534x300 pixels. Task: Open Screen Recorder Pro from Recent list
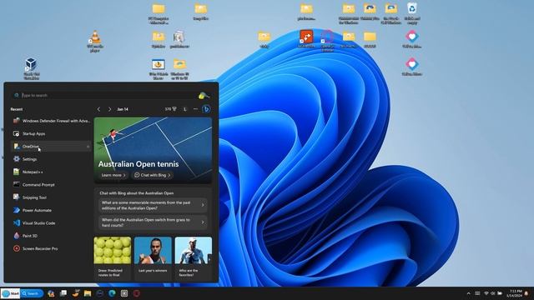coord(51,248)
